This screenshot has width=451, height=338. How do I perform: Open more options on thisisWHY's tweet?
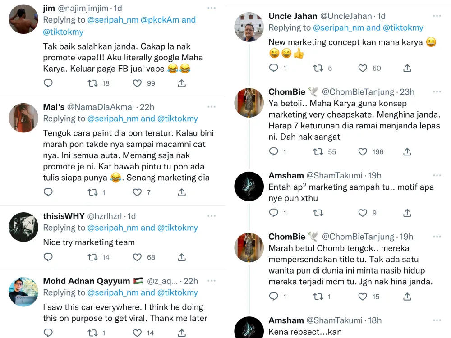[212, 216]
